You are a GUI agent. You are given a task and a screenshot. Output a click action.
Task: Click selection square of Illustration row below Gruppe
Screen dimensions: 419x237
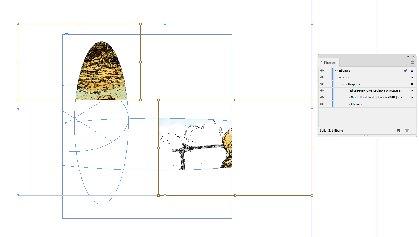pyautogui.click(x=412, y=91)
